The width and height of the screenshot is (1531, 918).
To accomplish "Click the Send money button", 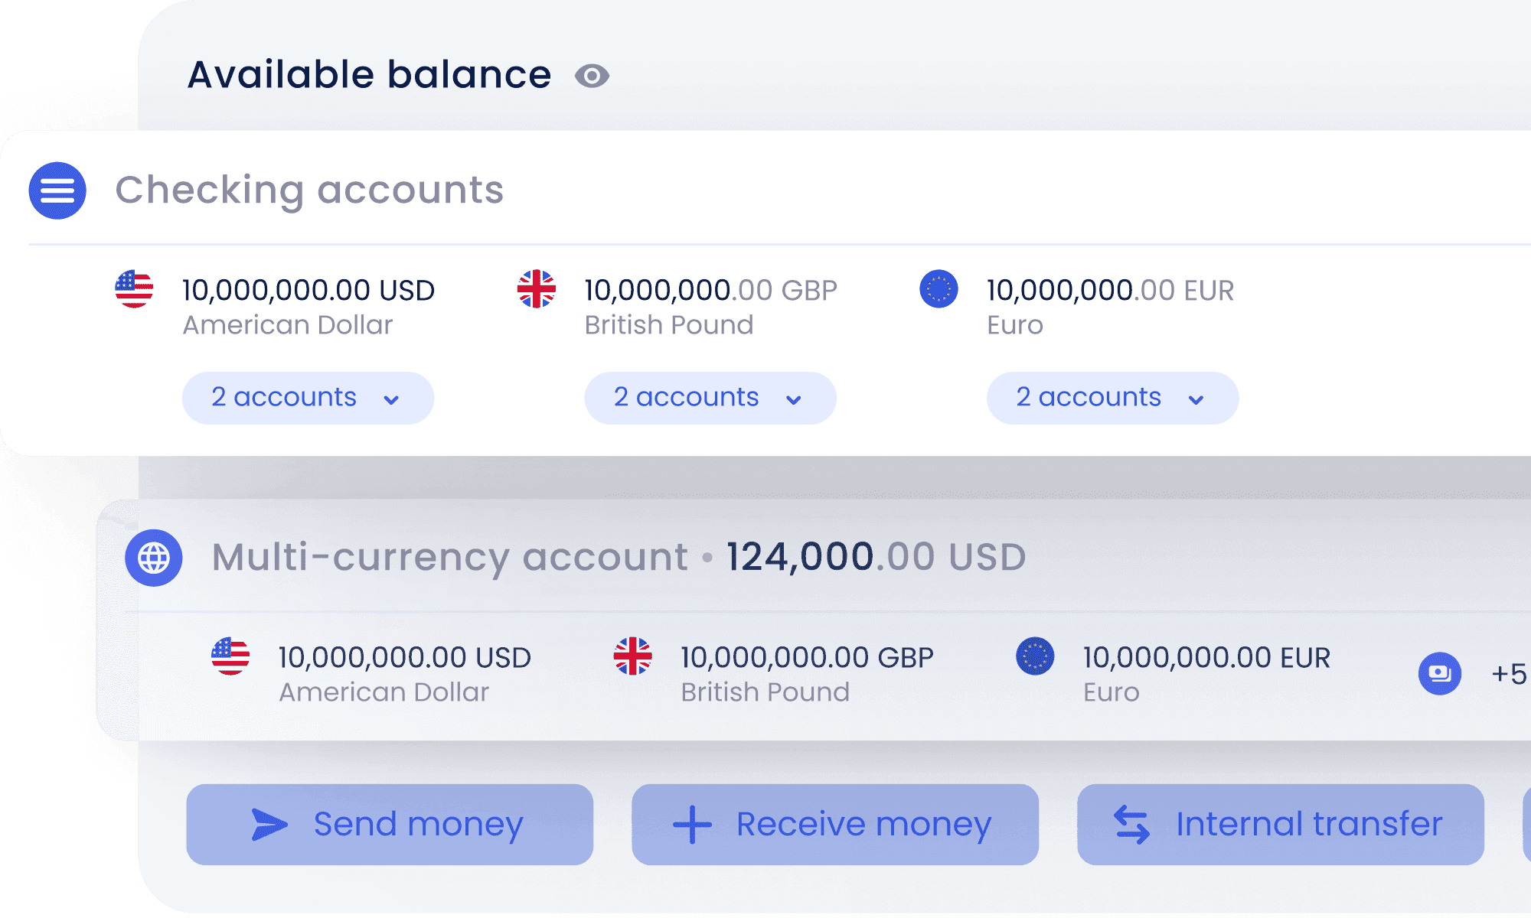I will coord(390,825).
